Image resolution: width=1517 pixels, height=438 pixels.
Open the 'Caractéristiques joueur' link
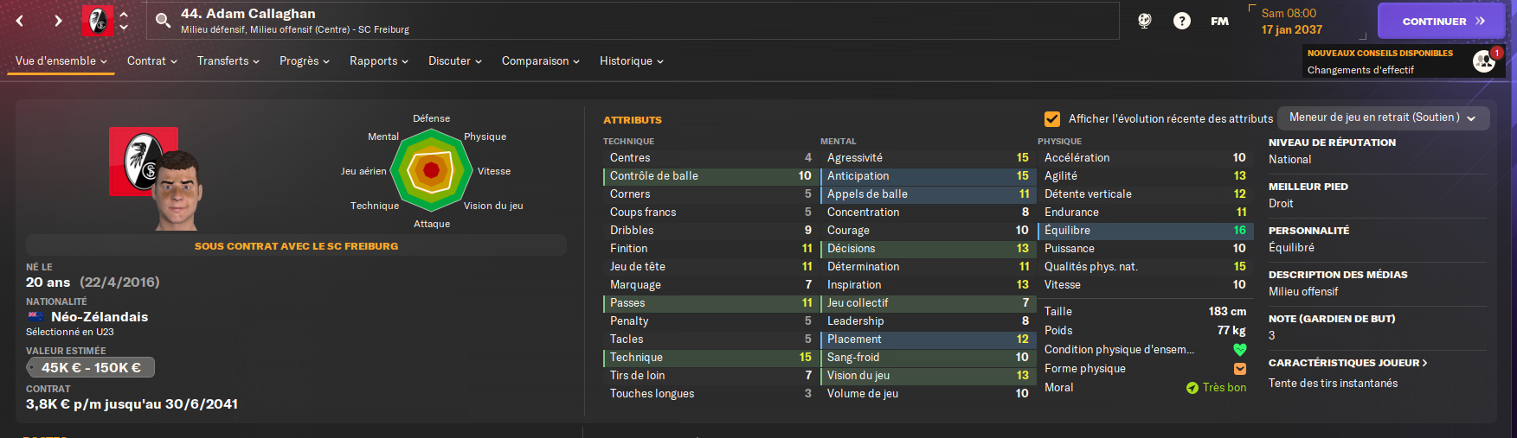(1347, 363)
